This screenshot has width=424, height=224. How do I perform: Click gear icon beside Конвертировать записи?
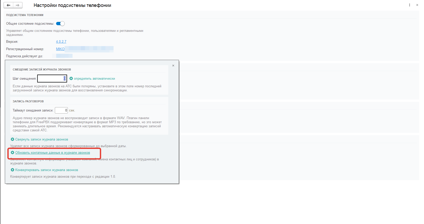(12, 170)
